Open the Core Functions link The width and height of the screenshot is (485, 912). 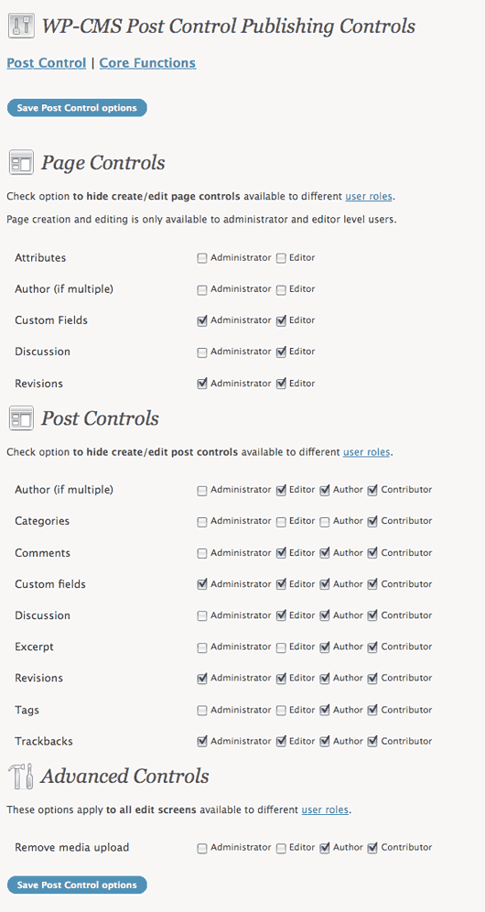[147, 63]
